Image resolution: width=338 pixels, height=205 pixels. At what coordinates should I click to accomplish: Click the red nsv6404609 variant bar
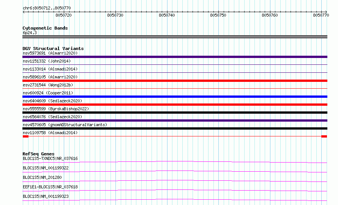click(x=175, y=105)
